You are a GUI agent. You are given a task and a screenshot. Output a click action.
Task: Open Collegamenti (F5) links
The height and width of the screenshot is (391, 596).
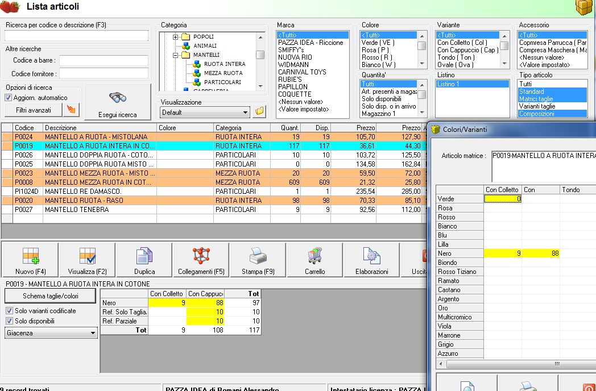[x=201, y=260]
